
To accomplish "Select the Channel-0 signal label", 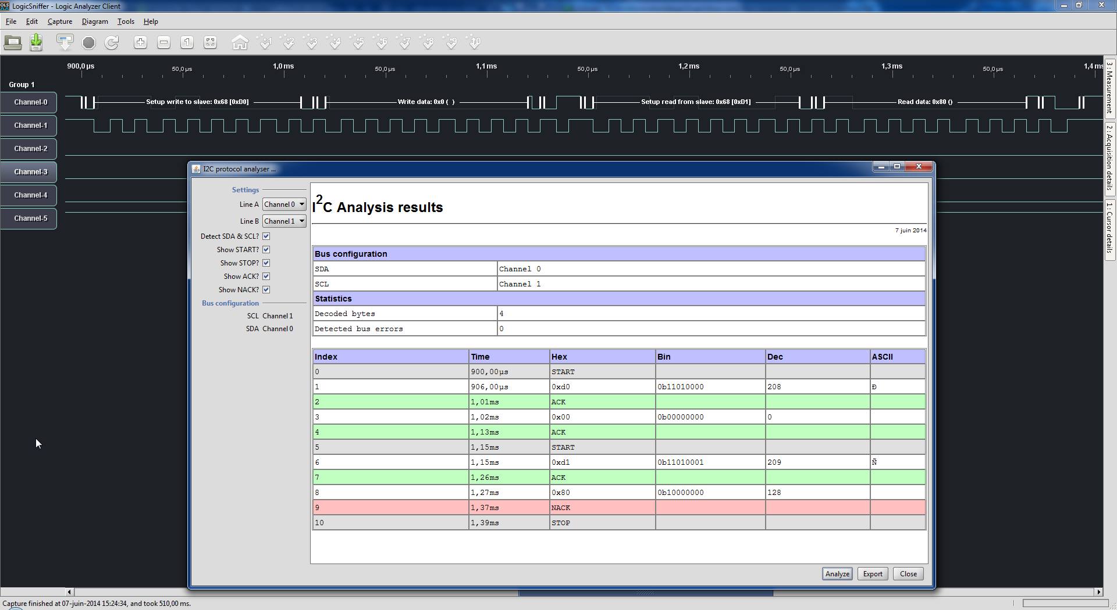I will point(29,102).
